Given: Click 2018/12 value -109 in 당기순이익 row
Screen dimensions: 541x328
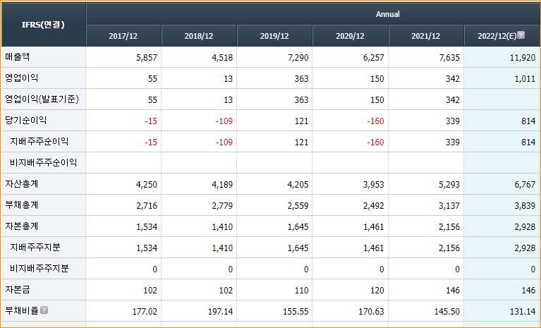Looking at the screenshot, I should point(224,121).
